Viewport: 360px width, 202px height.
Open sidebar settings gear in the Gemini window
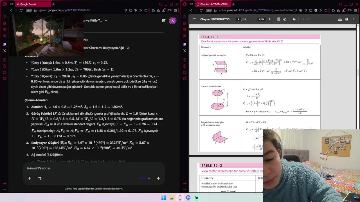[x=4, y=79]
